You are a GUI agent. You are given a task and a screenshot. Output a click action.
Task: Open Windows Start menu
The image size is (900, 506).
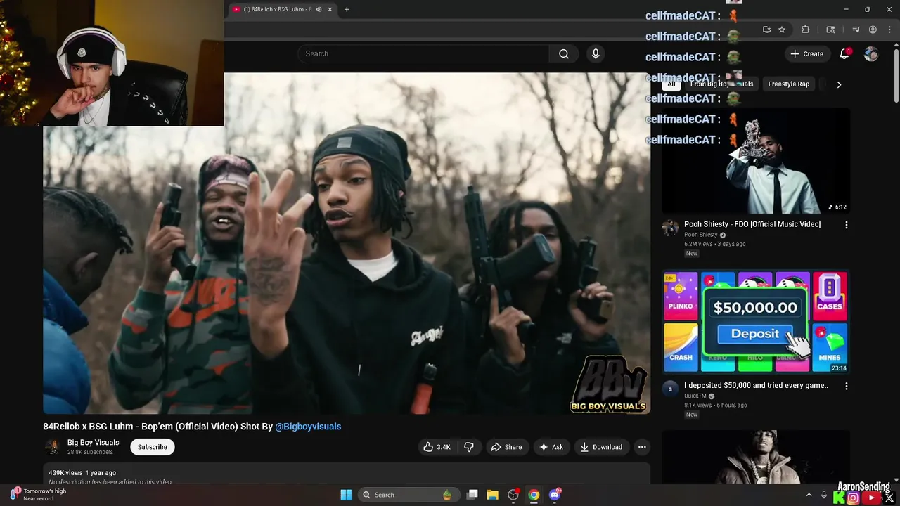pos(346,495)
